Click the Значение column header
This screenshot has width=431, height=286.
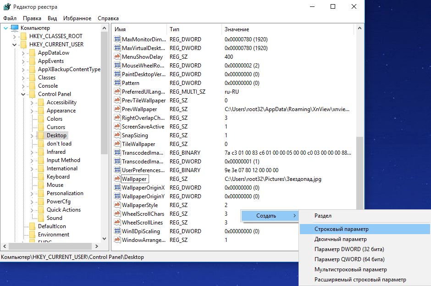[x=237, y=29]
